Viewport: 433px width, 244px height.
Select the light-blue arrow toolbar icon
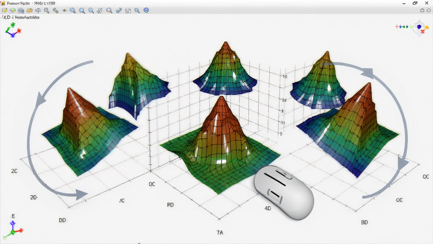tap(119, 11)
